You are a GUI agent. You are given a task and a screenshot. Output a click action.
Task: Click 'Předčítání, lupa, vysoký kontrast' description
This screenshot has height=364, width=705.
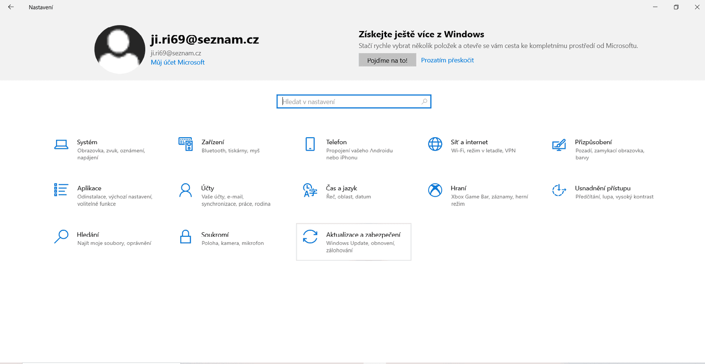tap(614, 197)
